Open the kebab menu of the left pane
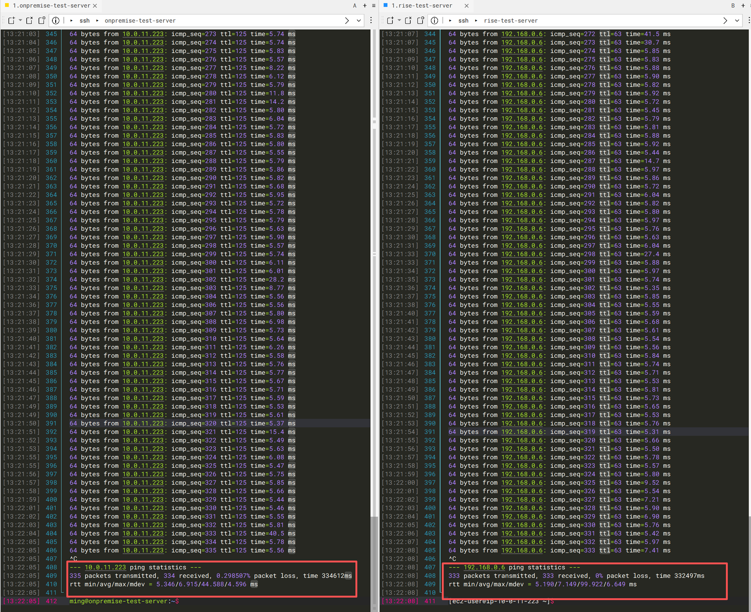The image size is (751, 612). tap(371, 20)
